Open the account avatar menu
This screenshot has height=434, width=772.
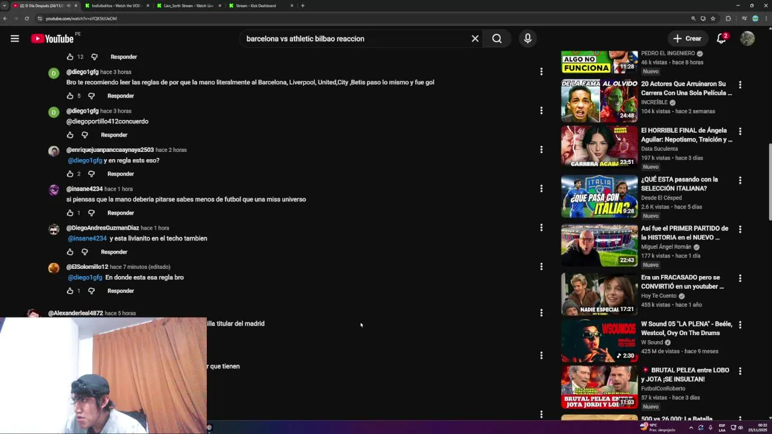click(x=747, y=39)
